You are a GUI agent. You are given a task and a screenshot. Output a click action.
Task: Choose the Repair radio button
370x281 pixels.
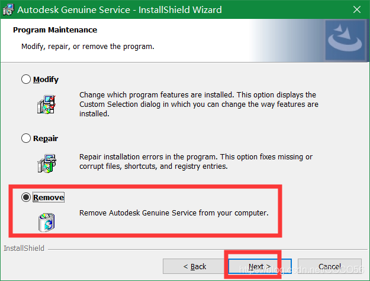coord(26,138)
